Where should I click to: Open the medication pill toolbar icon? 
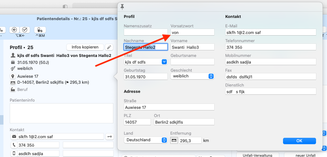click(40, 30)
